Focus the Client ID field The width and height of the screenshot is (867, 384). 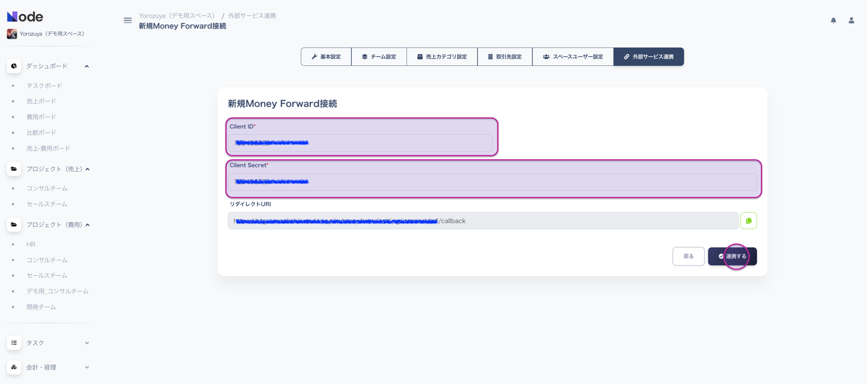pos(361,143)
